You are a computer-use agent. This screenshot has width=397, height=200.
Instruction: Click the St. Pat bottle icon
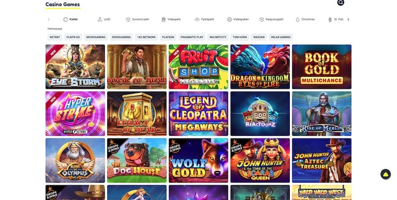click(x=330, y=19)
